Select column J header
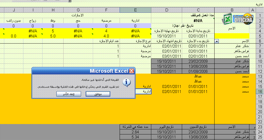Screen dimensions: 264x140 click(14, 10)
